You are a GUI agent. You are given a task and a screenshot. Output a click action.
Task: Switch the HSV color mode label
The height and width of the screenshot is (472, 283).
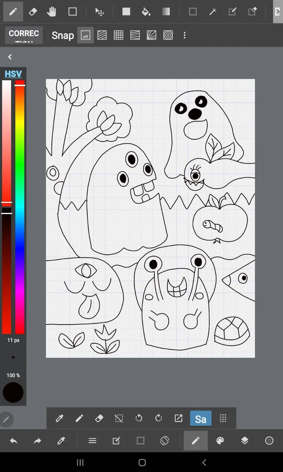[13, 74]
